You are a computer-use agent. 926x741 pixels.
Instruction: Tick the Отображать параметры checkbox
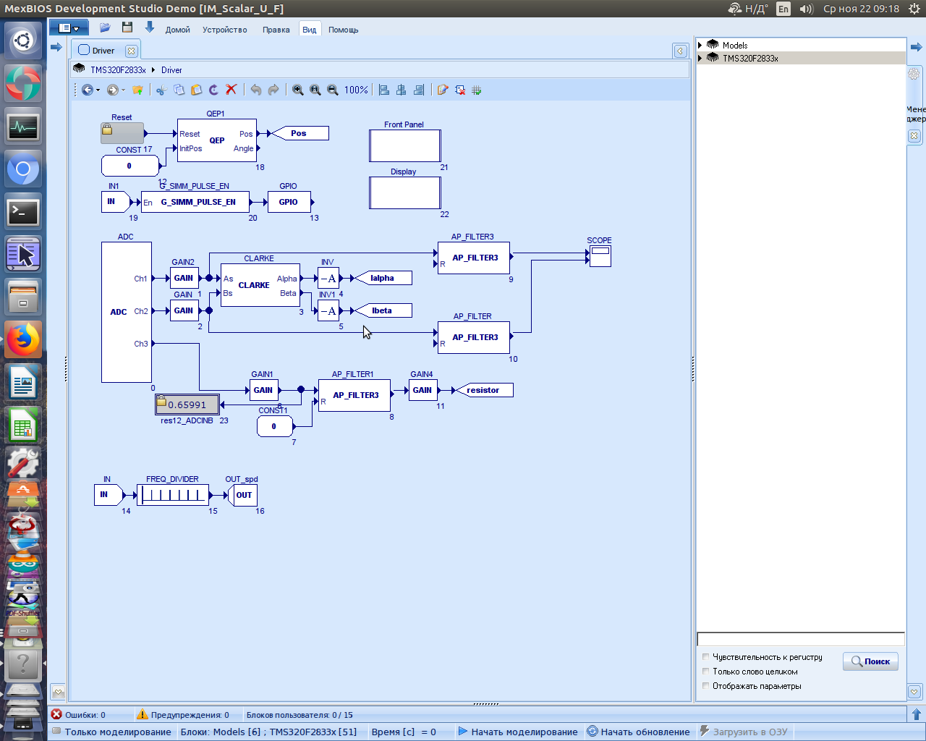[x=706, y=686]
